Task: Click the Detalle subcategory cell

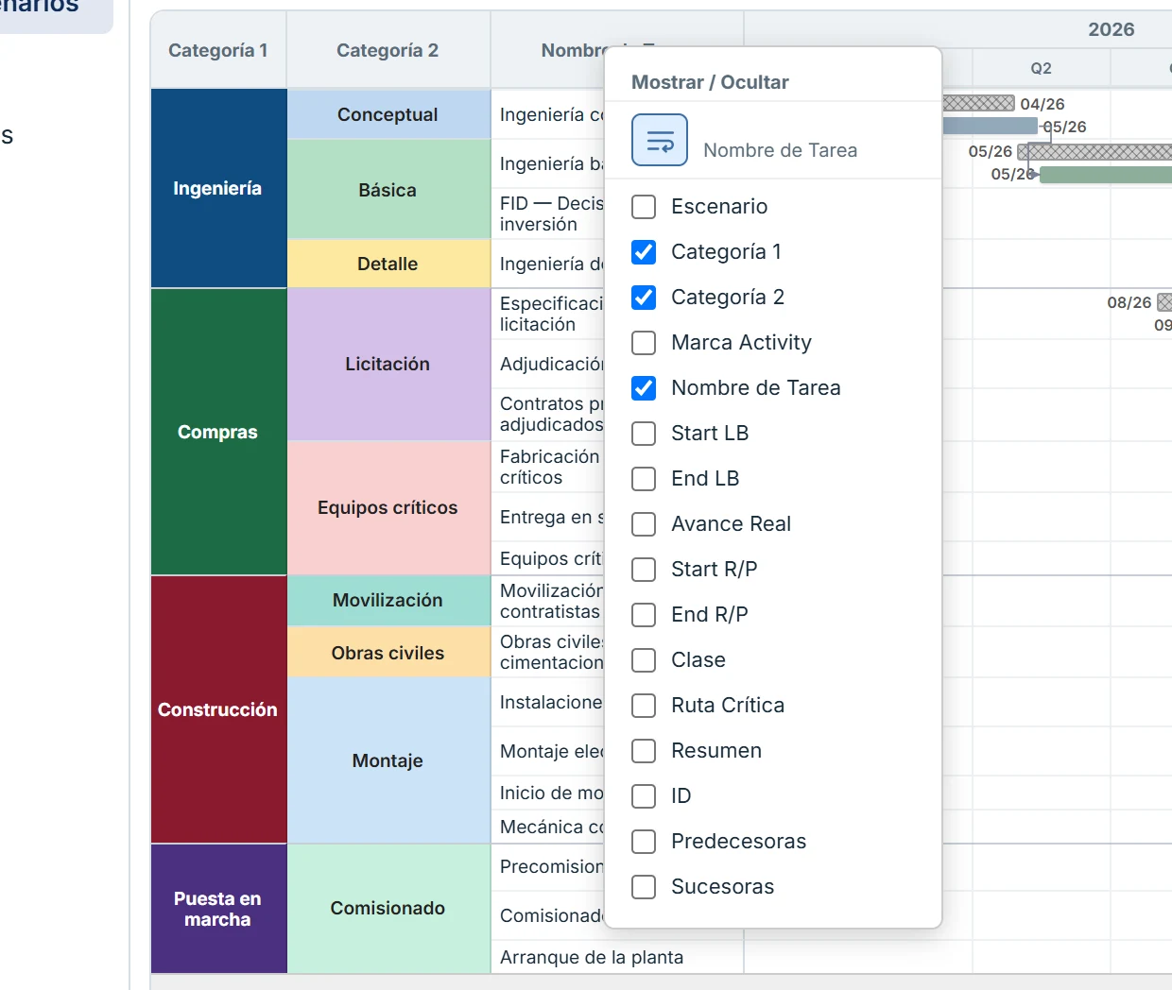Action: coord(388,264)
